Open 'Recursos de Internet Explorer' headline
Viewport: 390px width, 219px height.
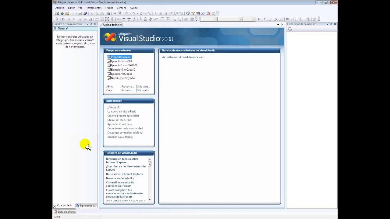(x=125, y=174)
